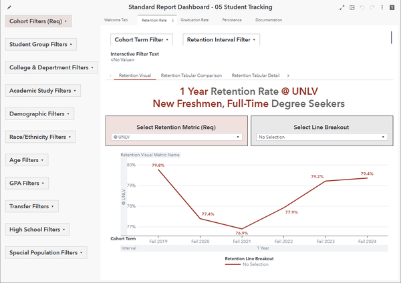Expand Age Filters dropdown
401x283 pixels.
pyautogui.click(x=27, y=160)
